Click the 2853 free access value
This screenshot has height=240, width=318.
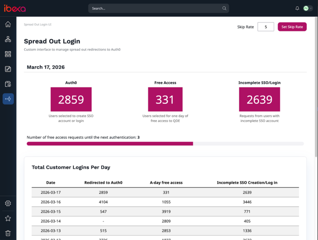(x=166, y=231)
